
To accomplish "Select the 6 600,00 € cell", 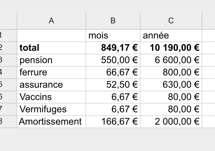I will coord(171,60).
